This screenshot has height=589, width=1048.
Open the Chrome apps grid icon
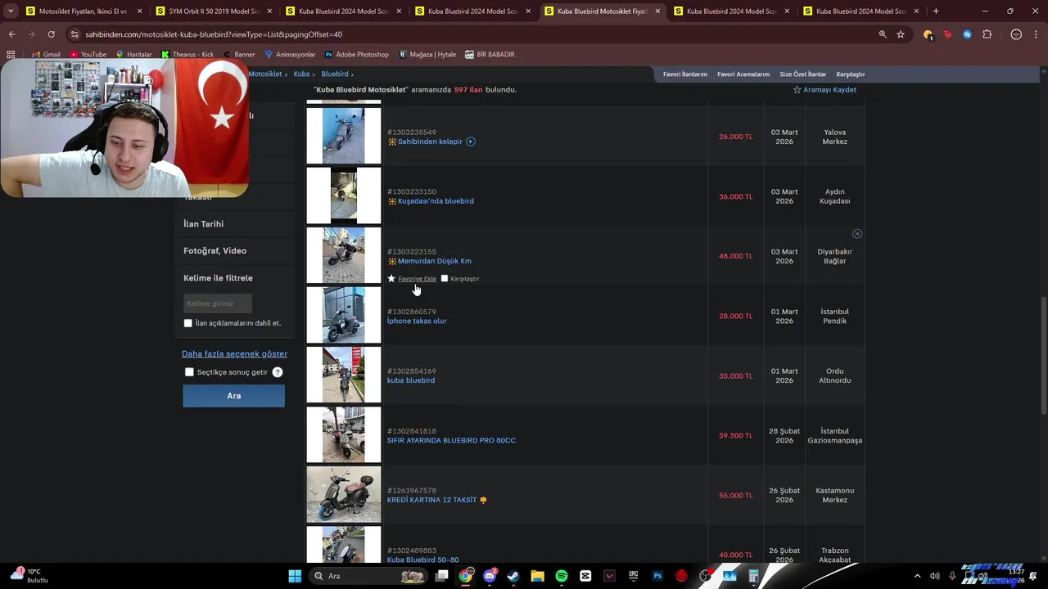(11, 54)
